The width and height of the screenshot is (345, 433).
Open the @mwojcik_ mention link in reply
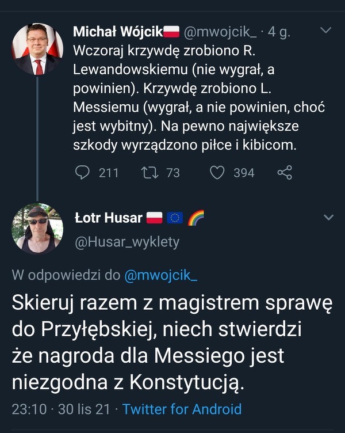(160, 275)
